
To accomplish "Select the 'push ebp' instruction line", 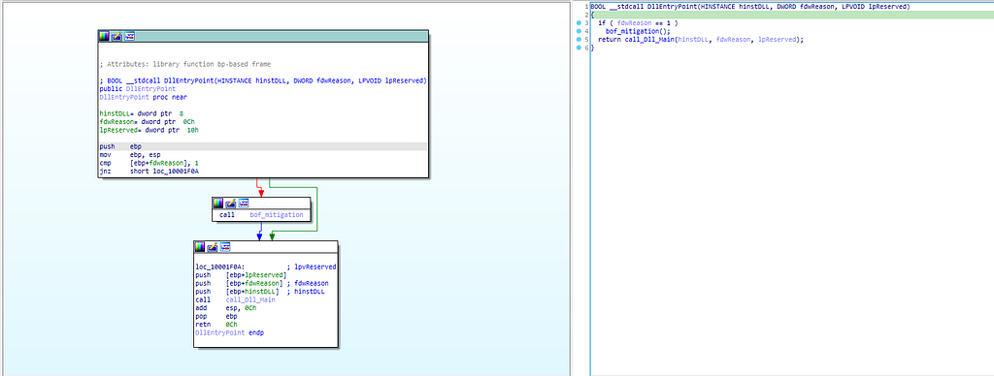I will pos(262,146).
